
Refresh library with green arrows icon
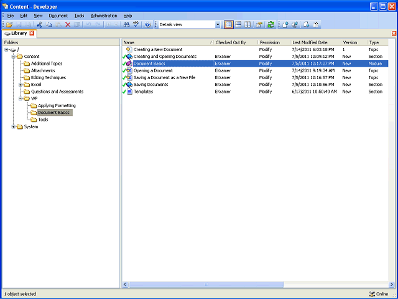271,25
